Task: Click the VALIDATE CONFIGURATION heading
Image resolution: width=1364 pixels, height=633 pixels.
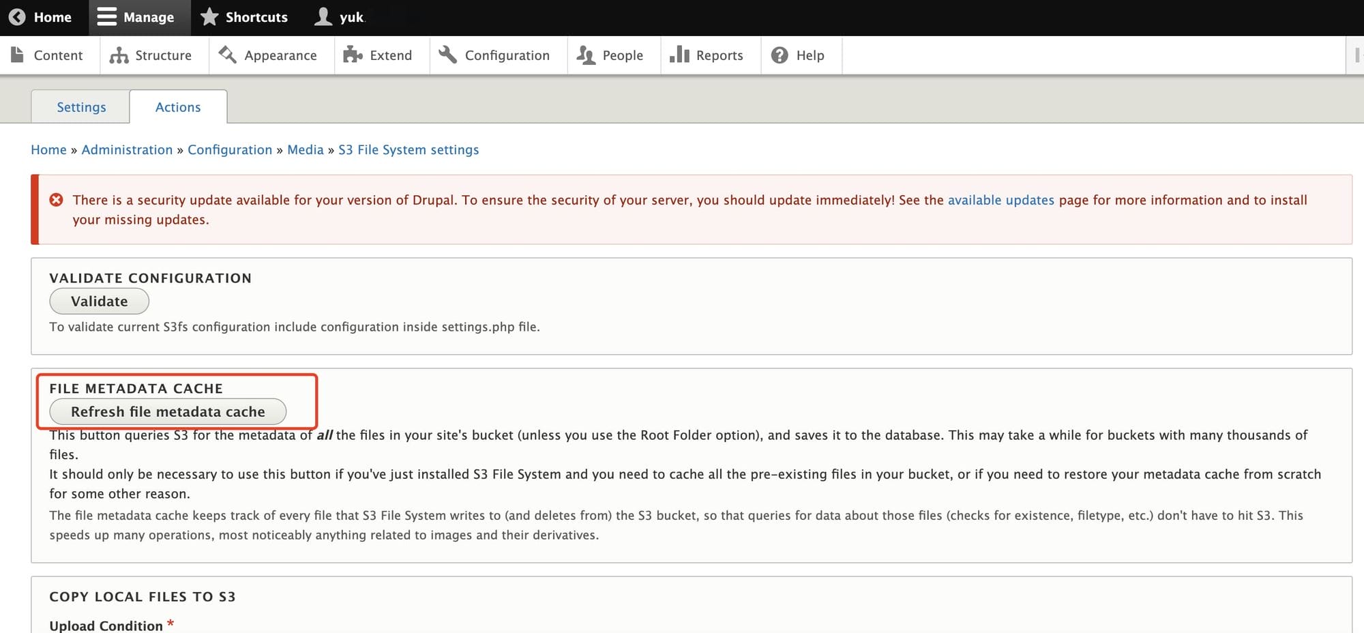Action: click(150, 278)
